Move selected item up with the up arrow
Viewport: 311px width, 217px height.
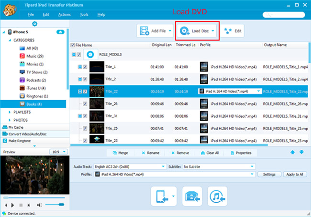292,152
